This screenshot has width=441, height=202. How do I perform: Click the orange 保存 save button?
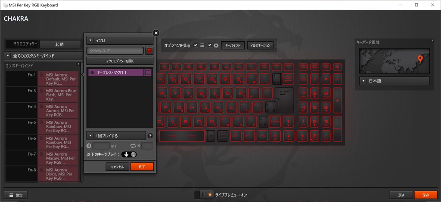click(426, 195)
